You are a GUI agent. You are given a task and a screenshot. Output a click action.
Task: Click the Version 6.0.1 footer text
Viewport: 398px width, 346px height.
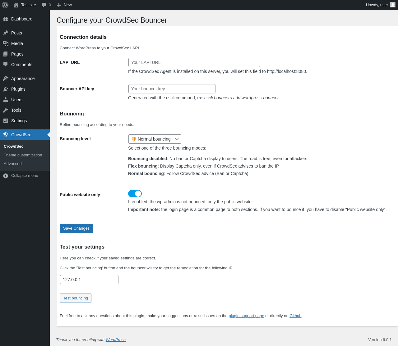click(380, 340)
